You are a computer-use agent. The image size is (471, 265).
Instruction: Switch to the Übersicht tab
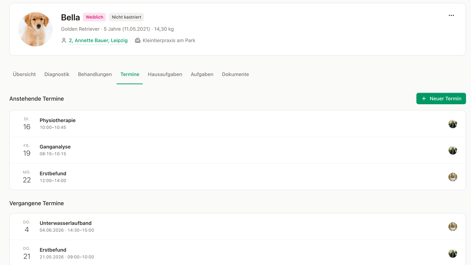click(x=24, y=74)
